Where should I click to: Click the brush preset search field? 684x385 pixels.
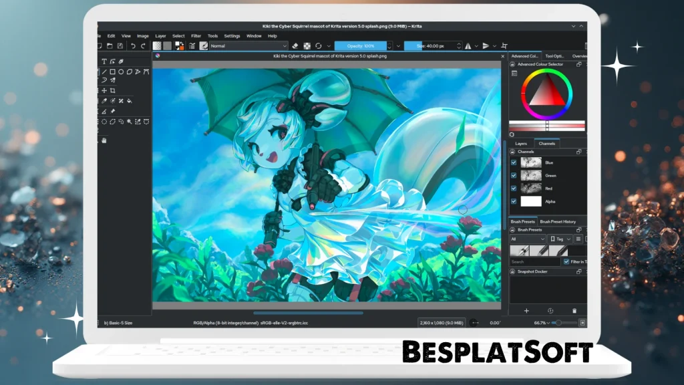tap(531, 261)
